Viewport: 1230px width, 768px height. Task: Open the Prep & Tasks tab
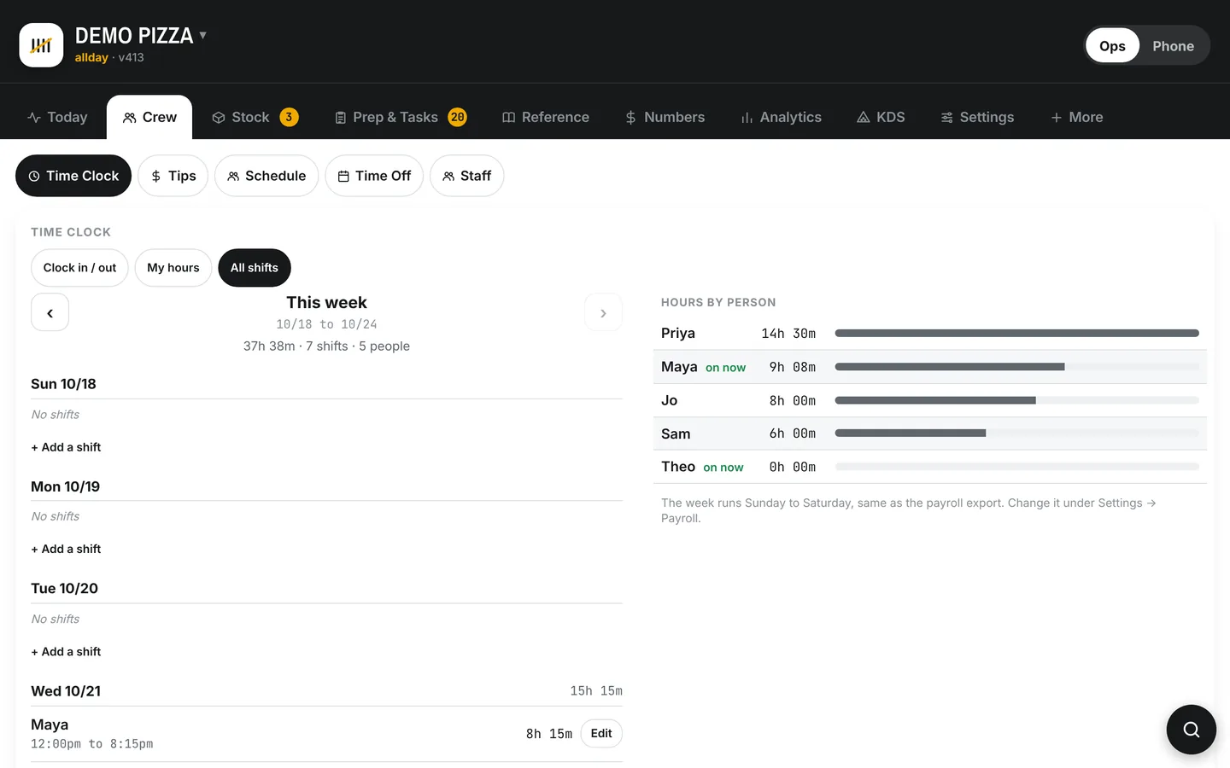(x=400, y=117)
